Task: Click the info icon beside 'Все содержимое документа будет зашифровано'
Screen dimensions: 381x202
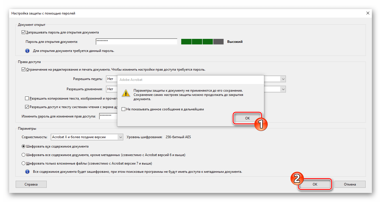Action: 27,172
